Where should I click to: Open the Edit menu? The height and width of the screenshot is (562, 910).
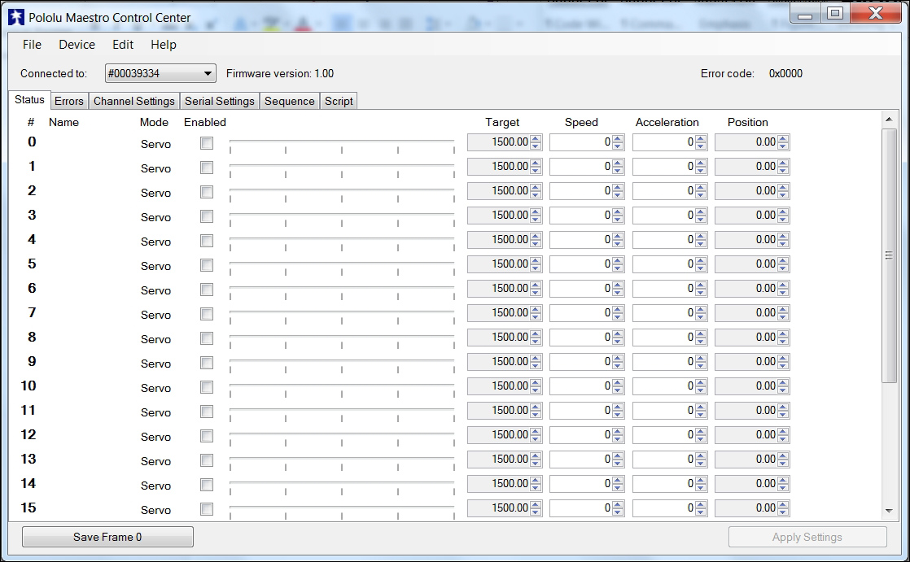coord(123,45)
